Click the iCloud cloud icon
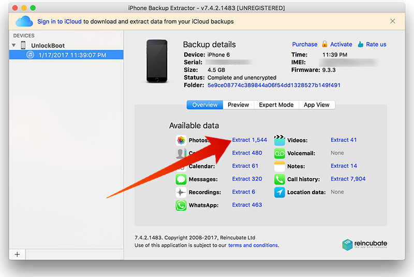Screen dimensions: 414x277 coord(24,21)
